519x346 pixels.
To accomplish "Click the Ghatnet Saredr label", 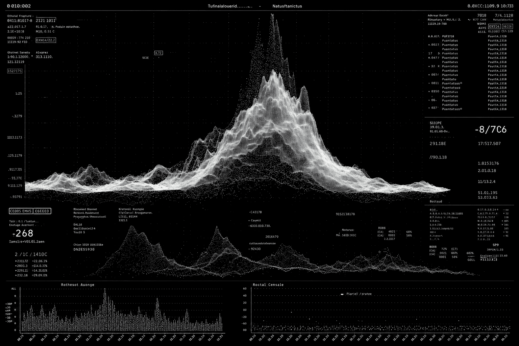I will [19, 52].
